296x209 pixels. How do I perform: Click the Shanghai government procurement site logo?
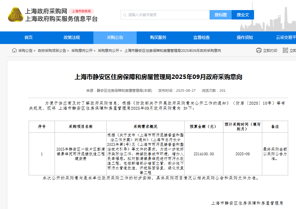pos(16,14)
